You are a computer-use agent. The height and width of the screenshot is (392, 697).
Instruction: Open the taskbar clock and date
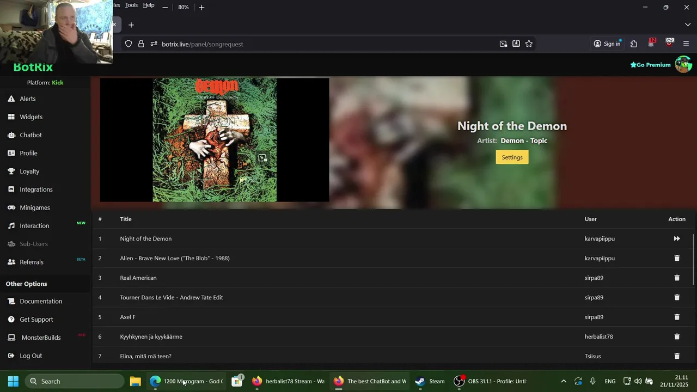[x=674, y=381]
